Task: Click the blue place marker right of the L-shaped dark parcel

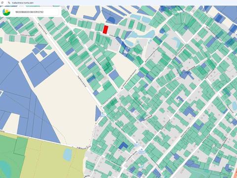Action: click(137, 143)
